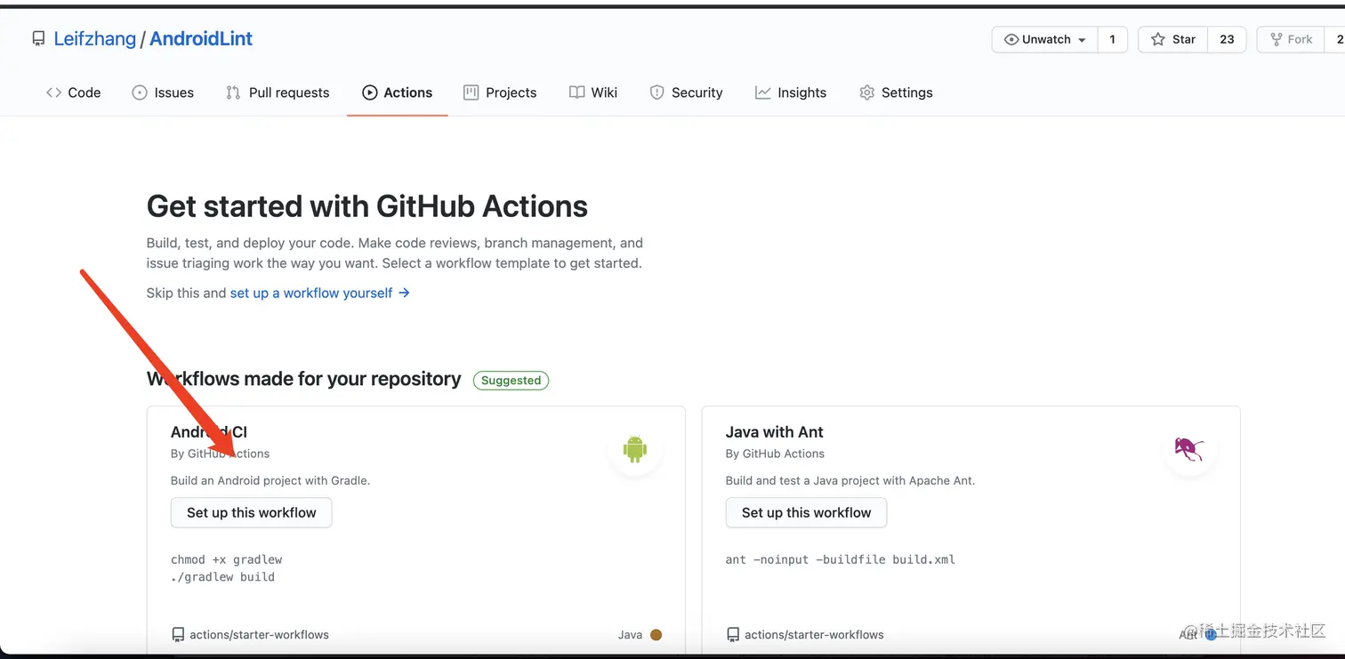Open the Security tab

pyautogui.click(x=686, y=92)
